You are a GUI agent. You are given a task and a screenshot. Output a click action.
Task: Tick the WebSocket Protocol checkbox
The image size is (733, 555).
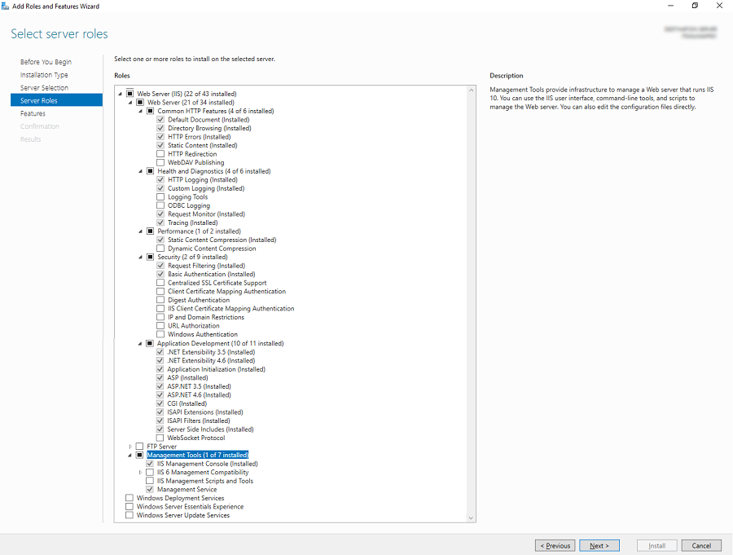coord(160,438)
